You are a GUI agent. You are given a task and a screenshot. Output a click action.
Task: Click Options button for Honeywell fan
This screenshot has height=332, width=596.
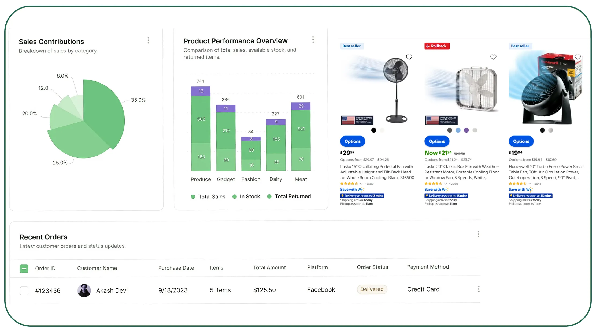[521, 141]
